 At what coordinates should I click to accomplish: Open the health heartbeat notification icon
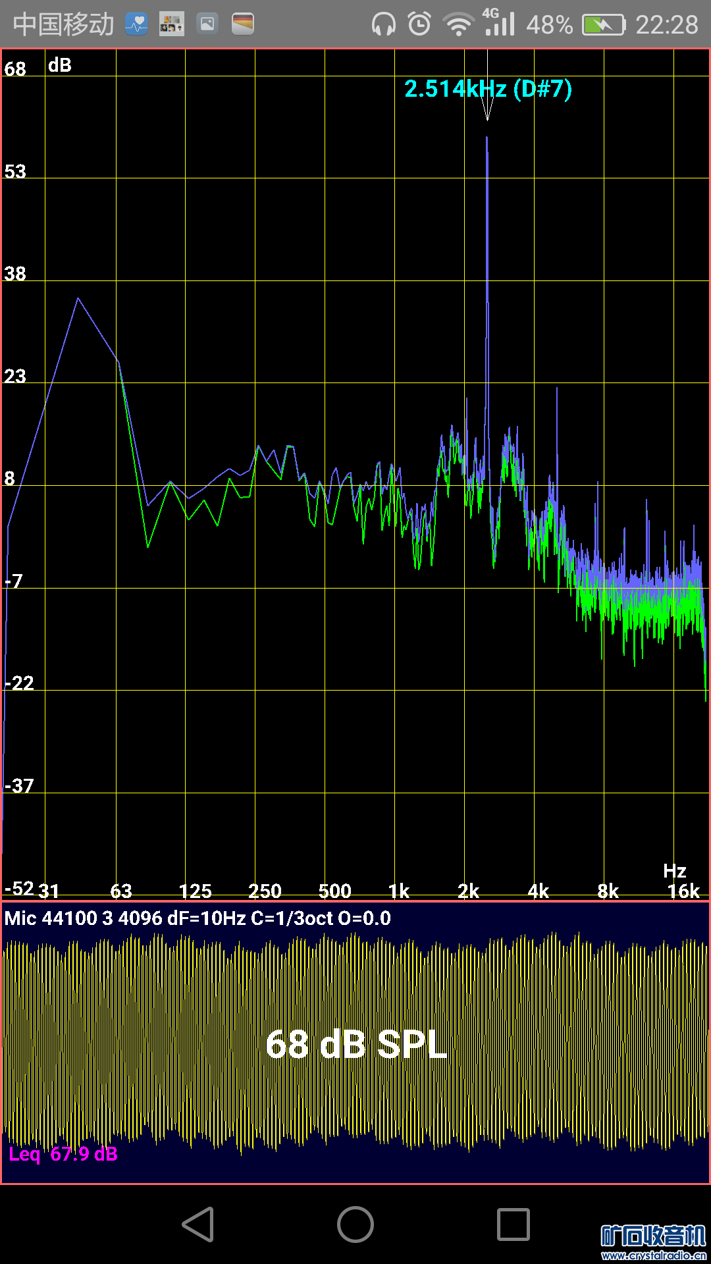point(136,24)
